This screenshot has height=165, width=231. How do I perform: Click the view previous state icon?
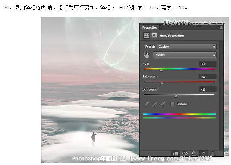click(184, 153)
